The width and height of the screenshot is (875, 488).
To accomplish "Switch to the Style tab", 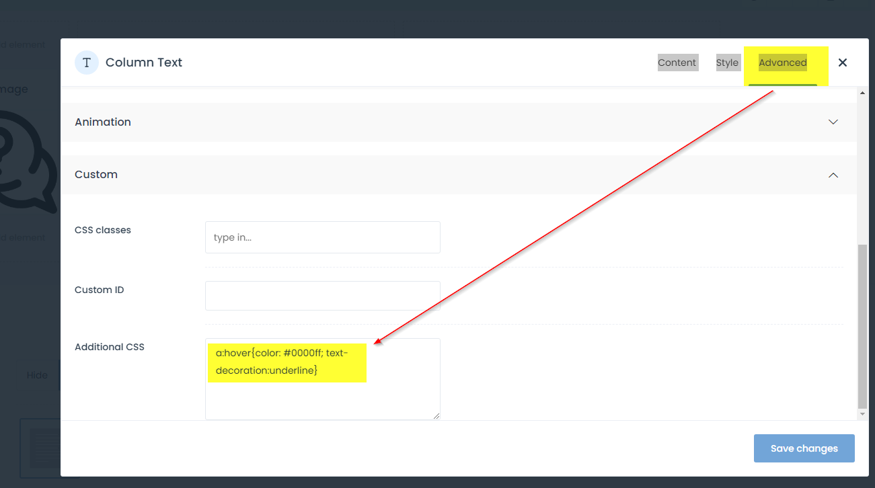I will tap(727, 63).
